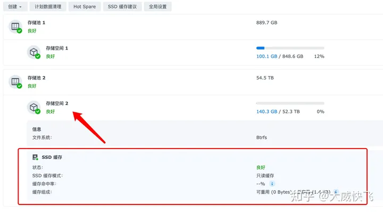The width and height of the screenshot is (383, 212).
Task: Click the 存储池 2 pool icon
Action: pyautogui.click(x=15, y=81)
